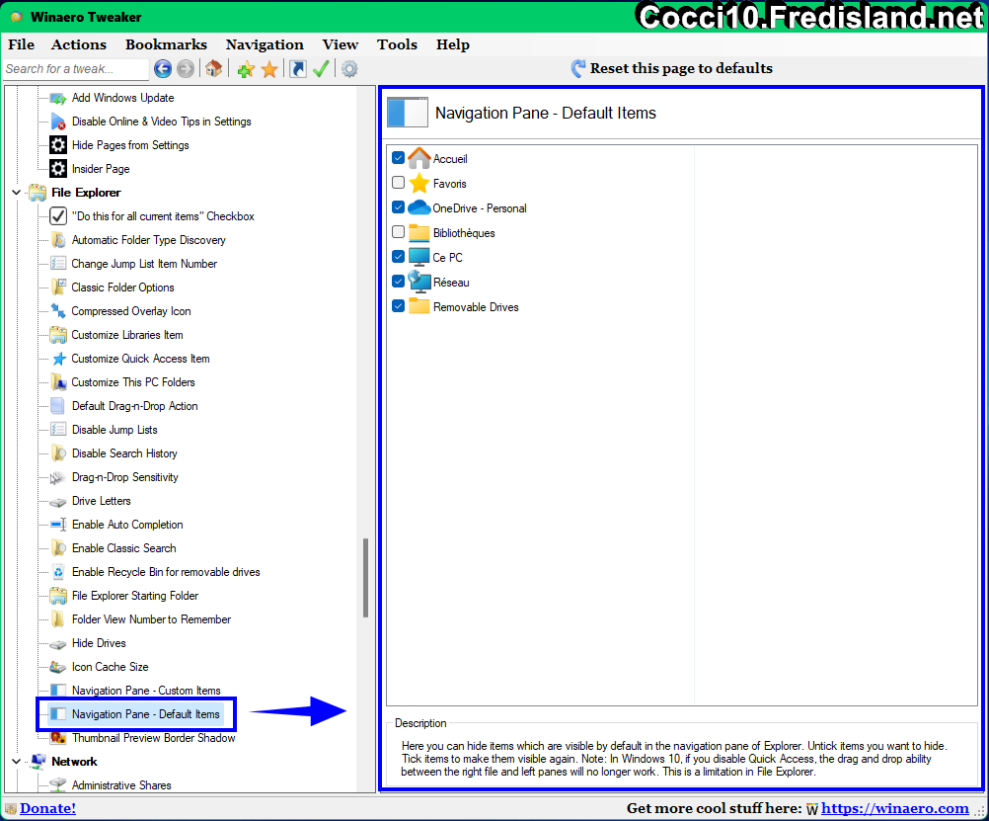This screenshot has width=989, height=821.
Task: Follow the Donate! link
Action: coord(48,808)
